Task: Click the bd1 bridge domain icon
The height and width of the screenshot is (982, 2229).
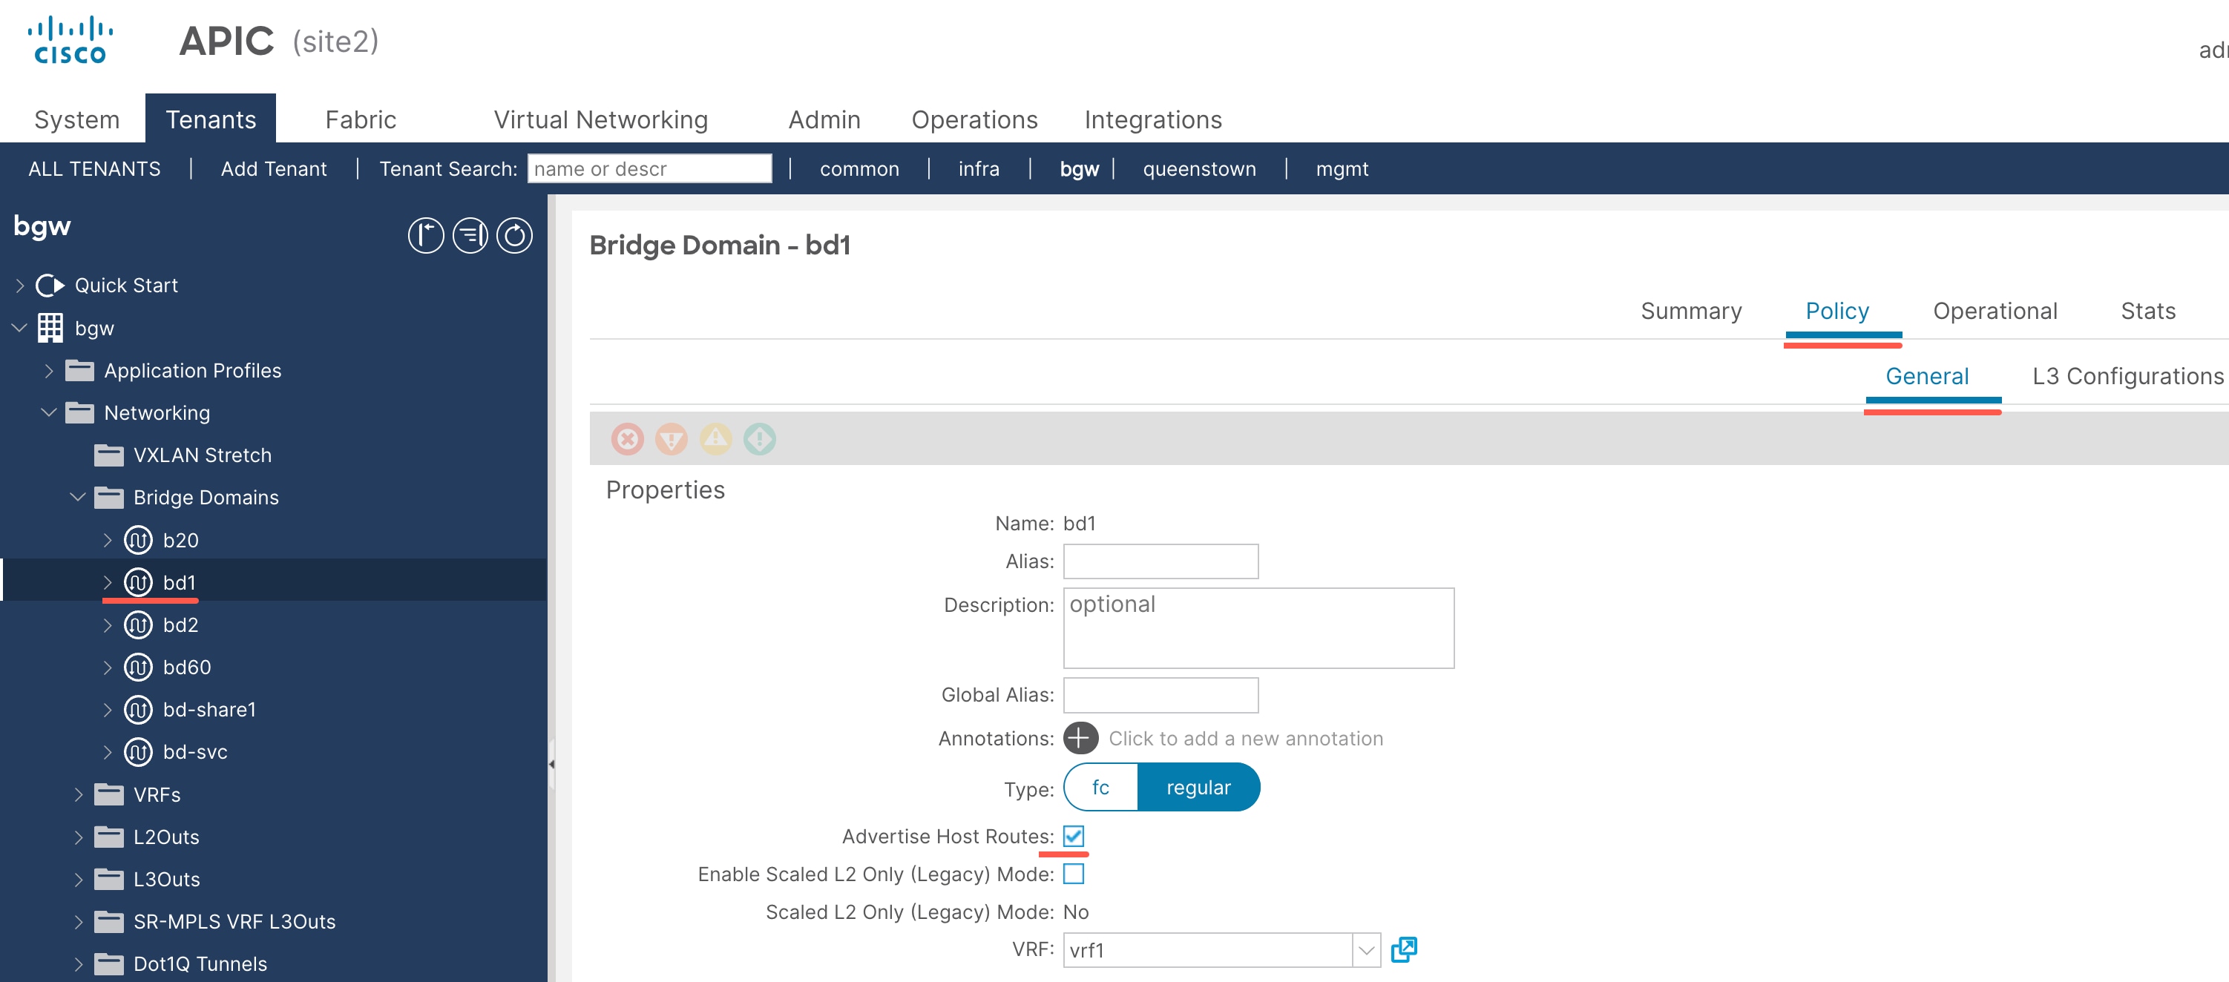Action: pyautogui.click(x=139, y=582)
